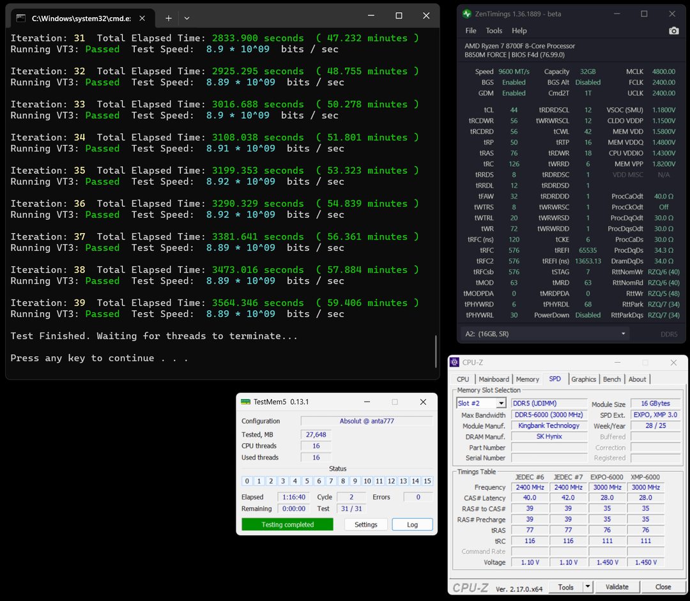Viewport: 690px width, 601px height.
Task: Click the CPU-Z app icon in title bar
Action: coord(455,362)
